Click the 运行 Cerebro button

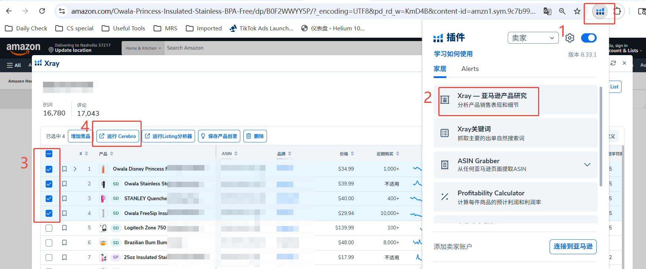tap(118, 136)
